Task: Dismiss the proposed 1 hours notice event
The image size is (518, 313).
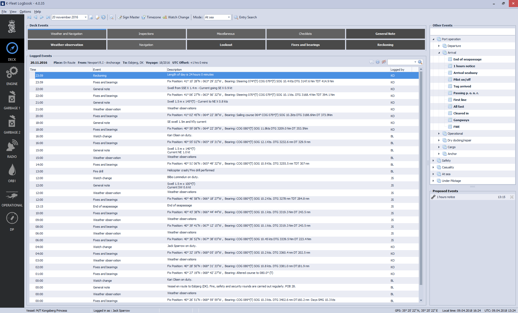Action: pos(512,197)
